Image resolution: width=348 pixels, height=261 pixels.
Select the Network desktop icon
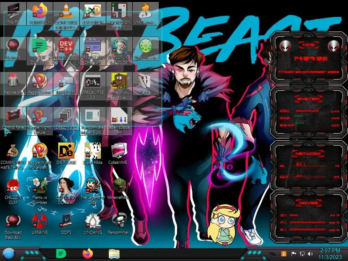coord(13,49)
